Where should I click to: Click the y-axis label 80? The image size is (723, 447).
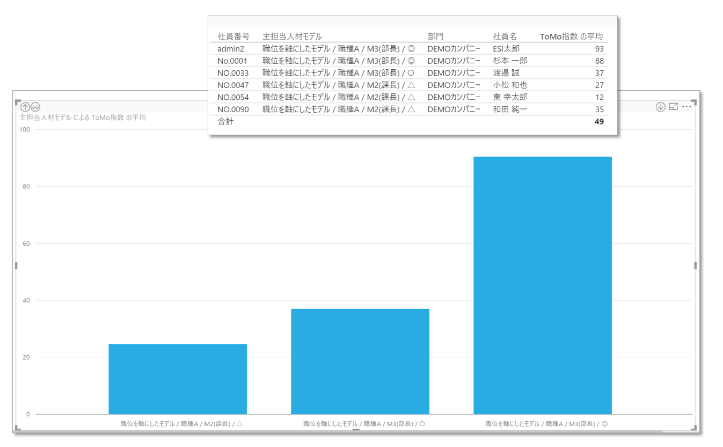pyautogui.click(x=26, y=186)
